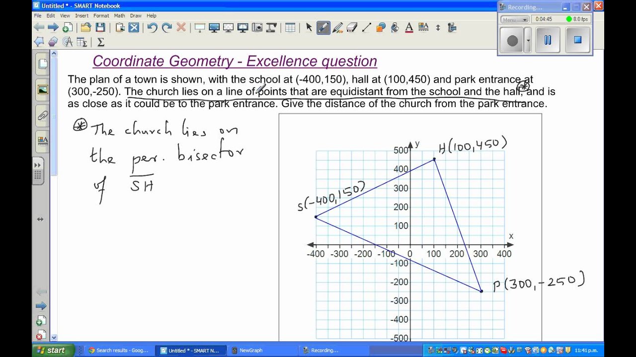Select the Eraser tool

point(352,27)
